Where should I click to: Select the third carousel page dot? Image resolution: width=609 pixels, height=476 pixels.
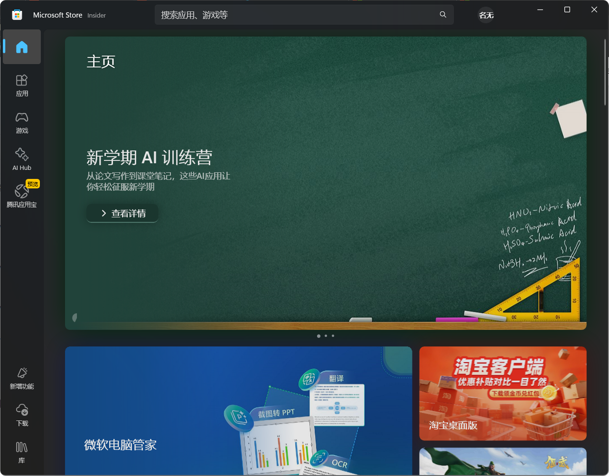(x=333, y=336)
